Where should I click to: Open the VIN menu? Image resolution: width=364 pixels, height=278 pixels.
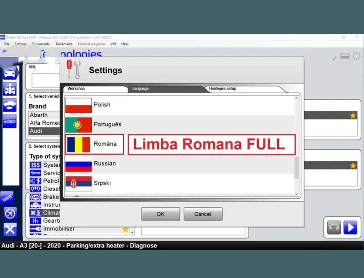(113, 44)
